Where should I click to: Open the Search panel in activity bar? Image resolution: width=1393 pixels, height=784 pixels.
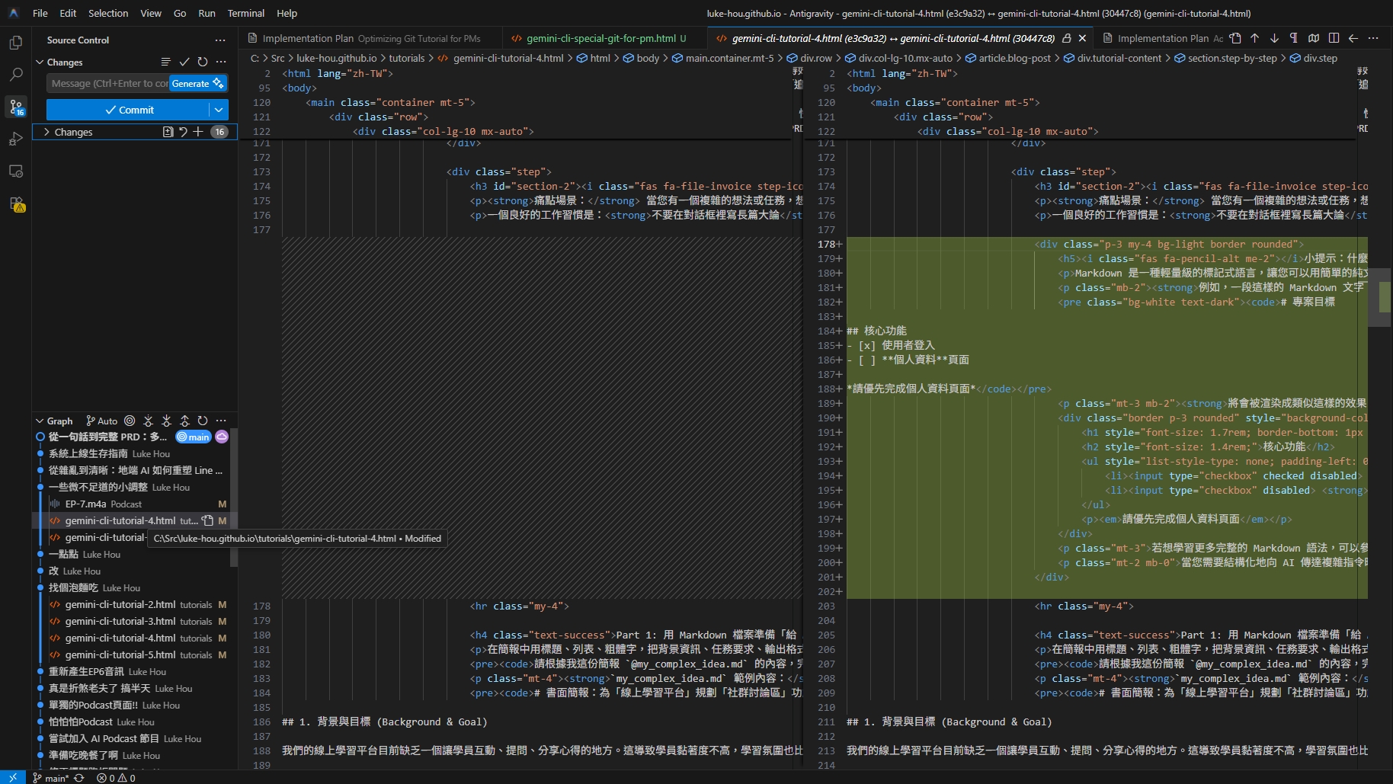pyautogui.click(x=15, y=75)
